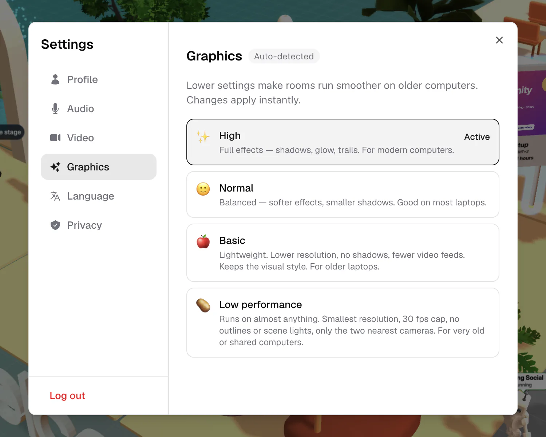Click the Active label on High card

point(477,137)
